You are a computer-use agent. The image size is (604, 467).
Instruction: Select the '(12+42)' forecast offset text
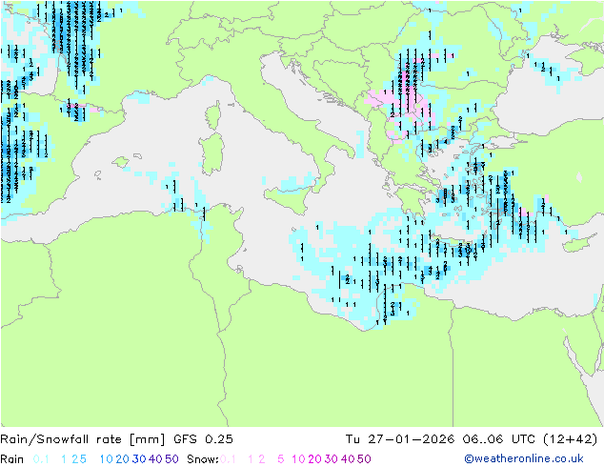coord(570,439)
